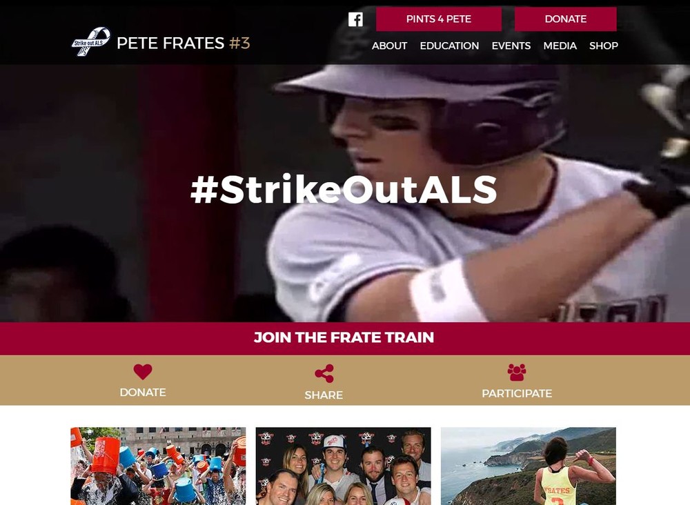This screenshot has height=505, width=690.
Task: Open the Facebook icon link
Action: [x=355, y=19]
